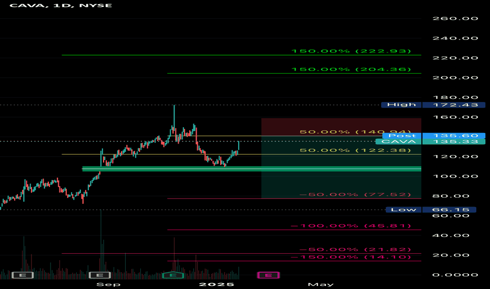
Task: Click the 66.15 low price value
Action: tap(450, 210)
